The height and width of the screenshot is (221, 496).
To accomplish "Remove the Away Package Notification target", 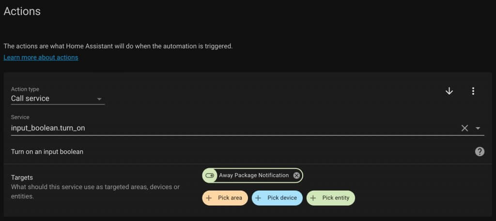I will 296,176.
